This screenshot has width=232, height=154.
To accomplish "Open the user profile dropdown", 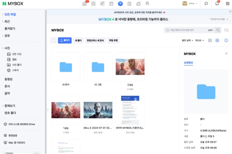I will tap(190, 4).
